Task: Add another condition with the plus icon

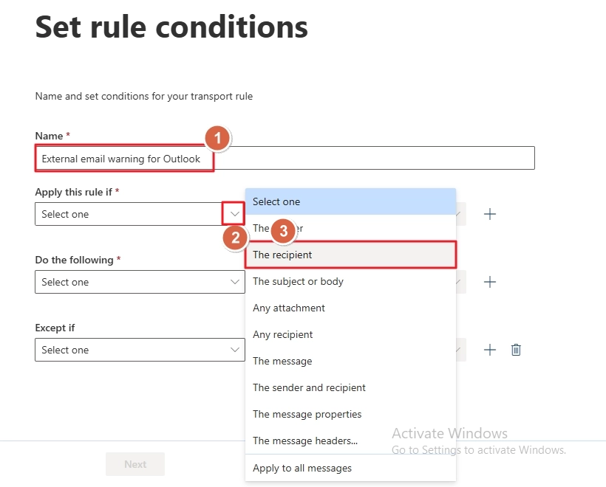Action: [x=489, y=214]
